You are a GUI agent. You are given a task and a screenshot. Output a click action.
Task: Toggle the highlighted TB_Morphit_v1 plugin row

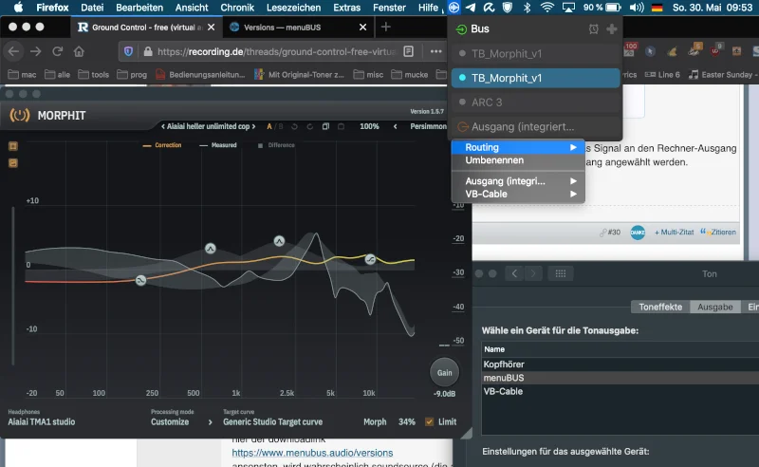[x=535, y=78]
